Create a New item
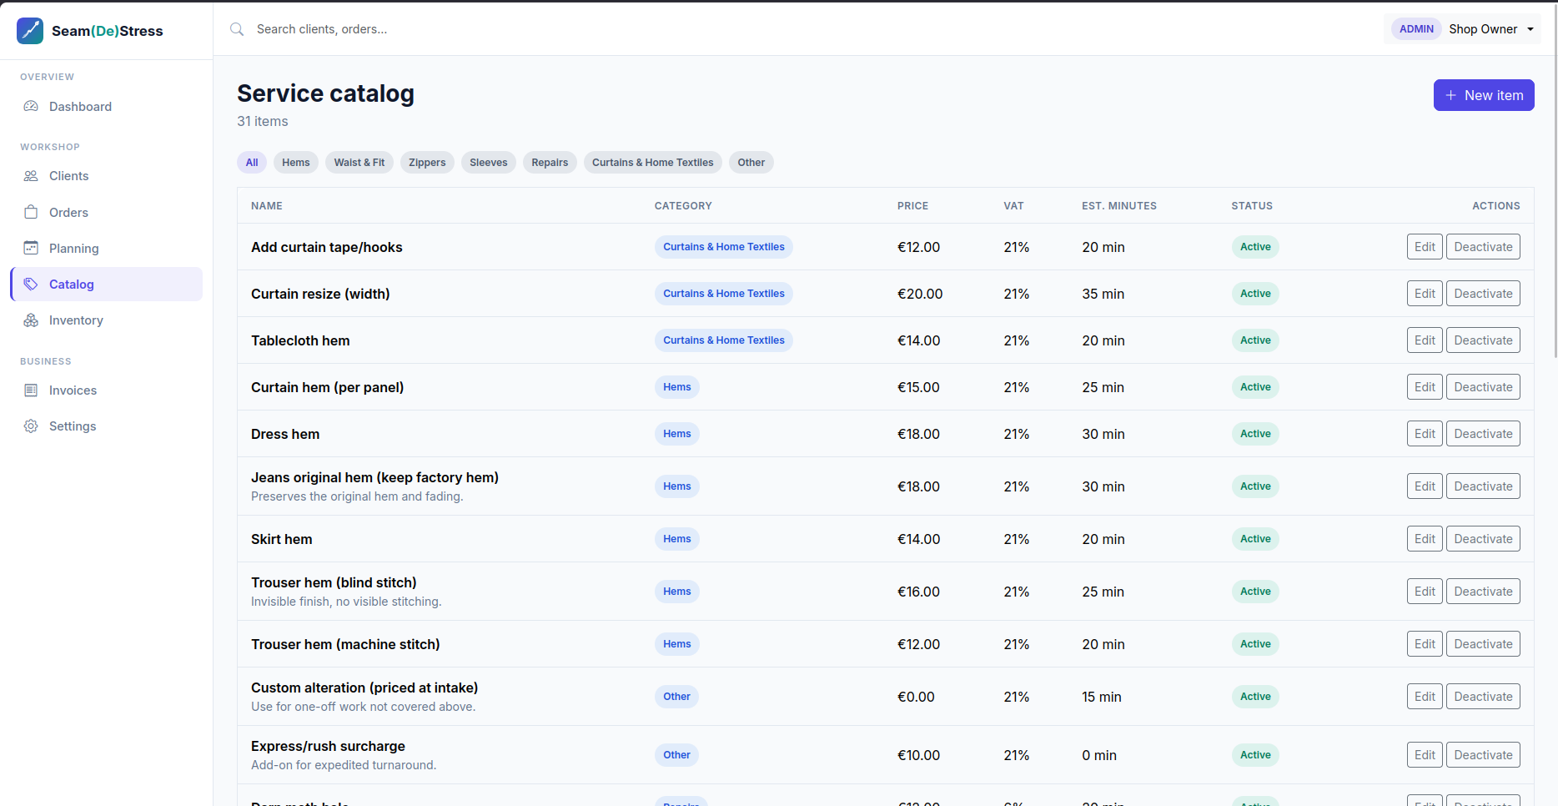Screen dimensions: 1558x806 click(1484, 95)
